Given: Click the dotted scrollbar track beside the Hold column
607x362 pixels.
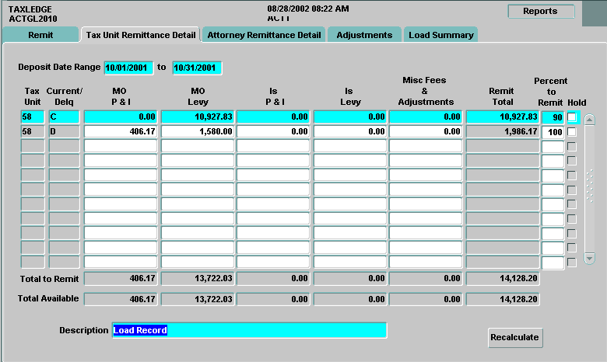Looking at the screenshot, I should (589, 186).
